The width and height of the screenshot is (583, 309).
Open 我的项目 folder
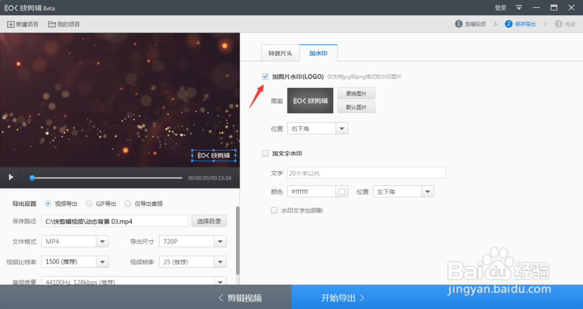tap(64, 24)
